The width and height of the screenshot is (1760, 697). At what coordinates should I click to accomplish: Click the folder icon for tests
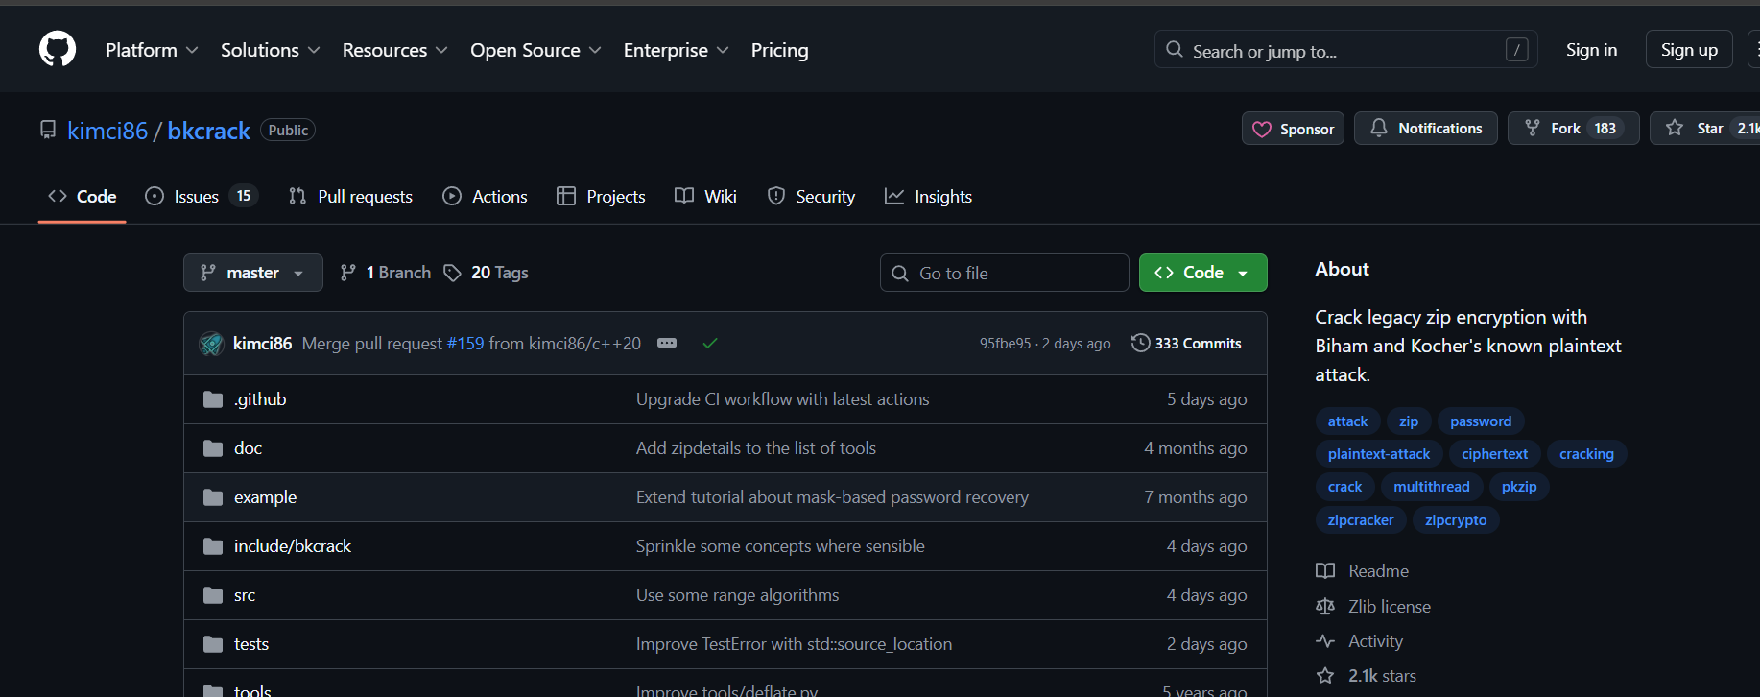213,644
